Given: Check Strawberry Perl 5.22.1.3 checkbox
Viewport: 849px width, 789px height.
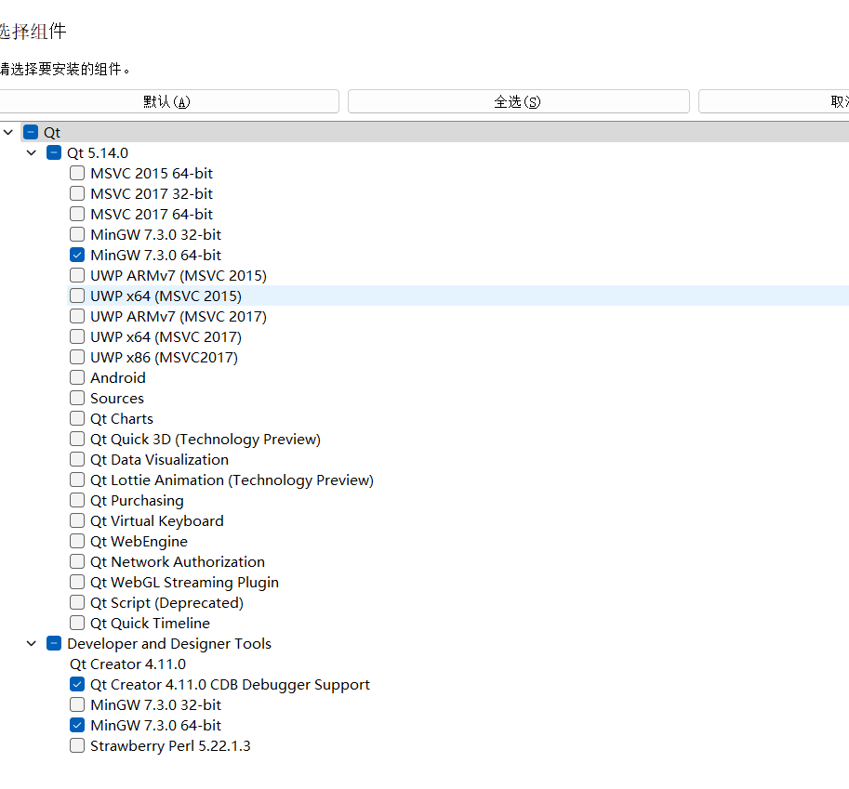Looking at the screenshot, I should pyautogui.click(x=77, y=745).
